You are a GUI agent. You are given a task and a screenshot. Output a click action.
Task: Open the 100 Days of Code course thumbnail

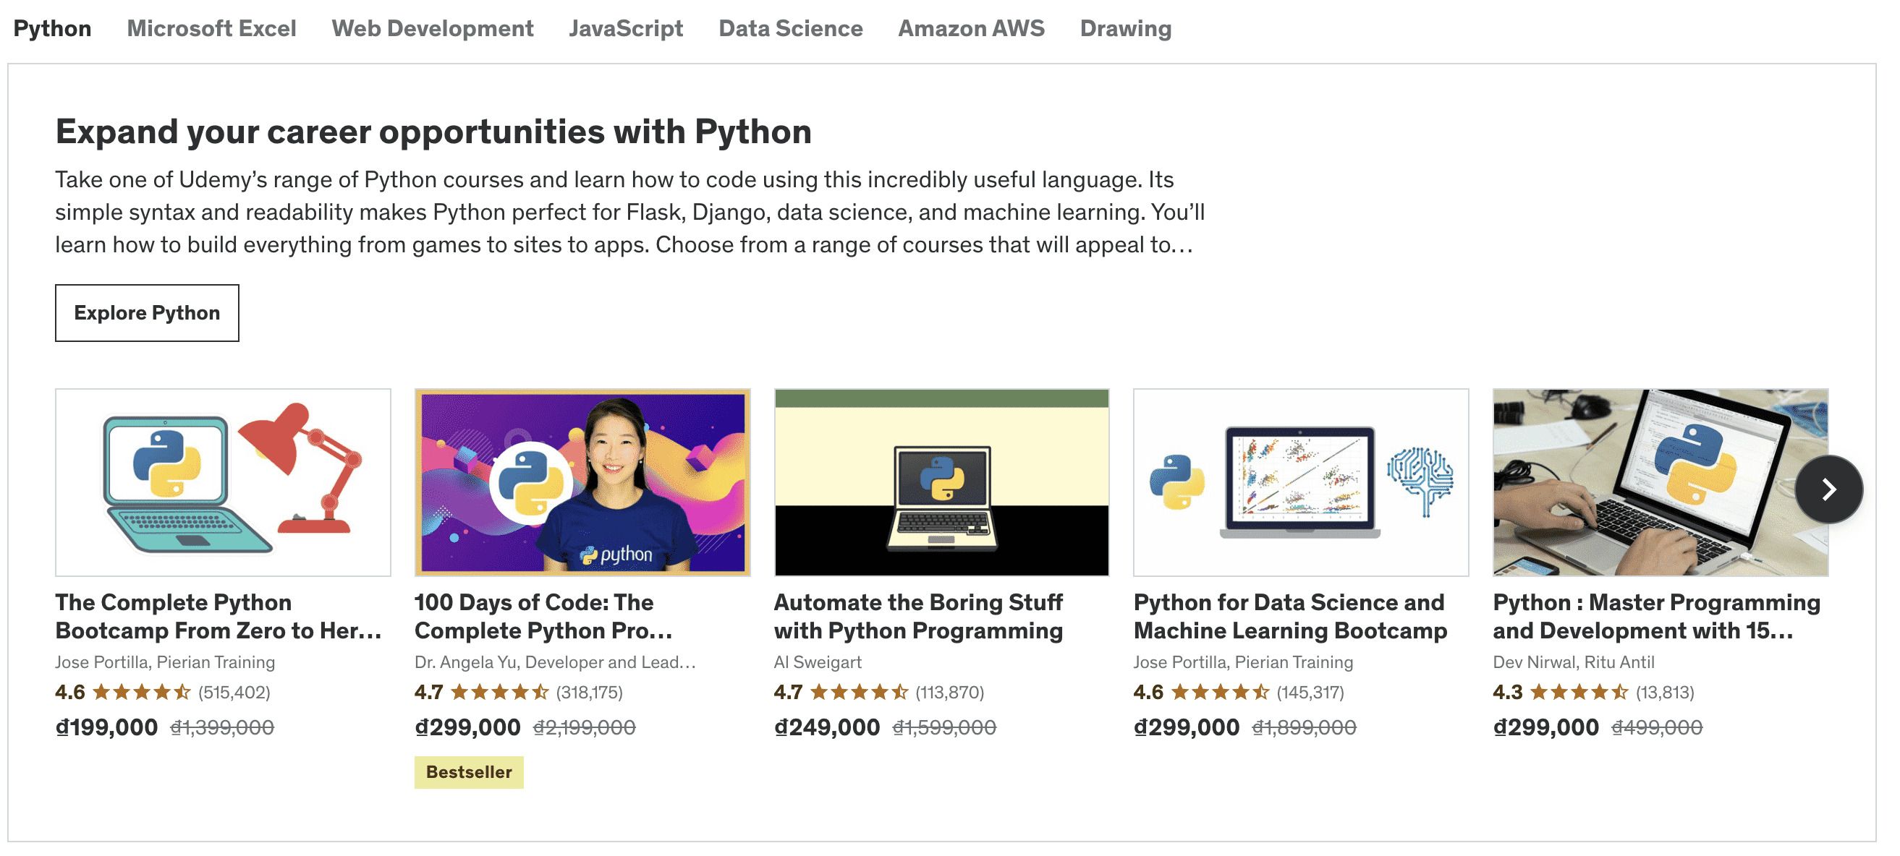click(x=582, y=482)
